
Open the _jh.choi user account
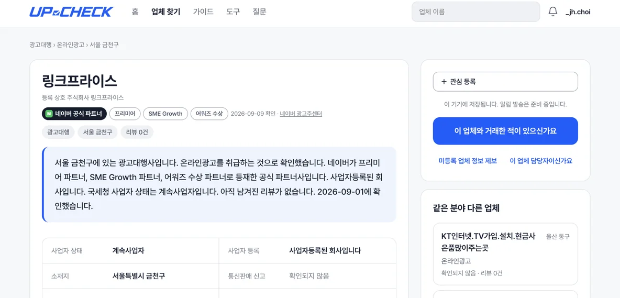coord(578,12)
